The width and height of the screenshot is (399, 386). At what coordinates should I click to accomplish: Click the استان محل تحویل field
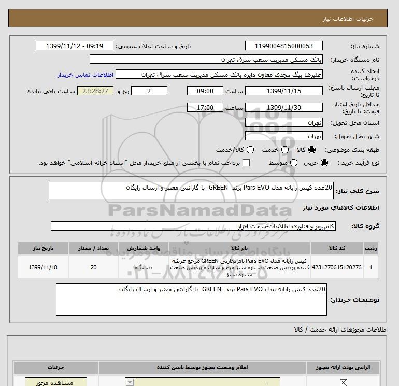click(283, 123)
